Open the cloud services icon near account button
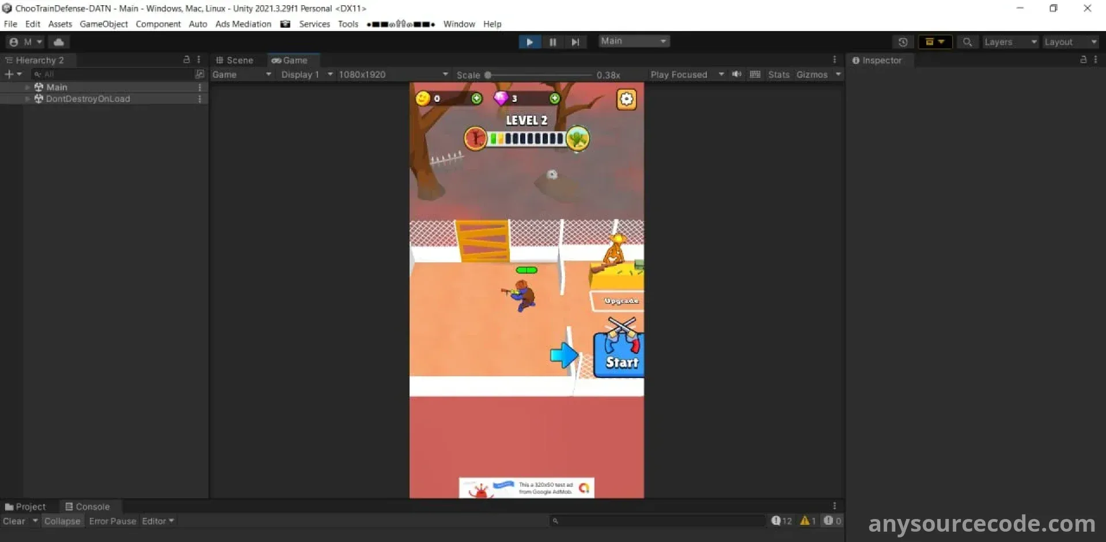This screenshot has height=542, width=1106. [x=58, y=41]
